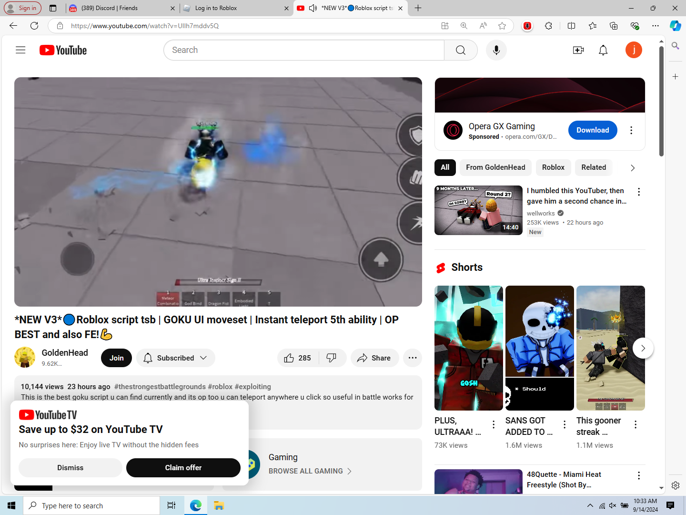Viewport: 686px width, 515px height.
Task: Open the Windows Start menu
Action: pyautogui.click(x=11, y=505)
